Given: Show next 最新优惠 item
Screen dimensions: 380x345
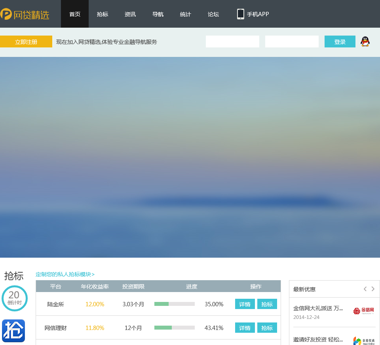Looking at the screenshot, I should [x=373, y=289].
